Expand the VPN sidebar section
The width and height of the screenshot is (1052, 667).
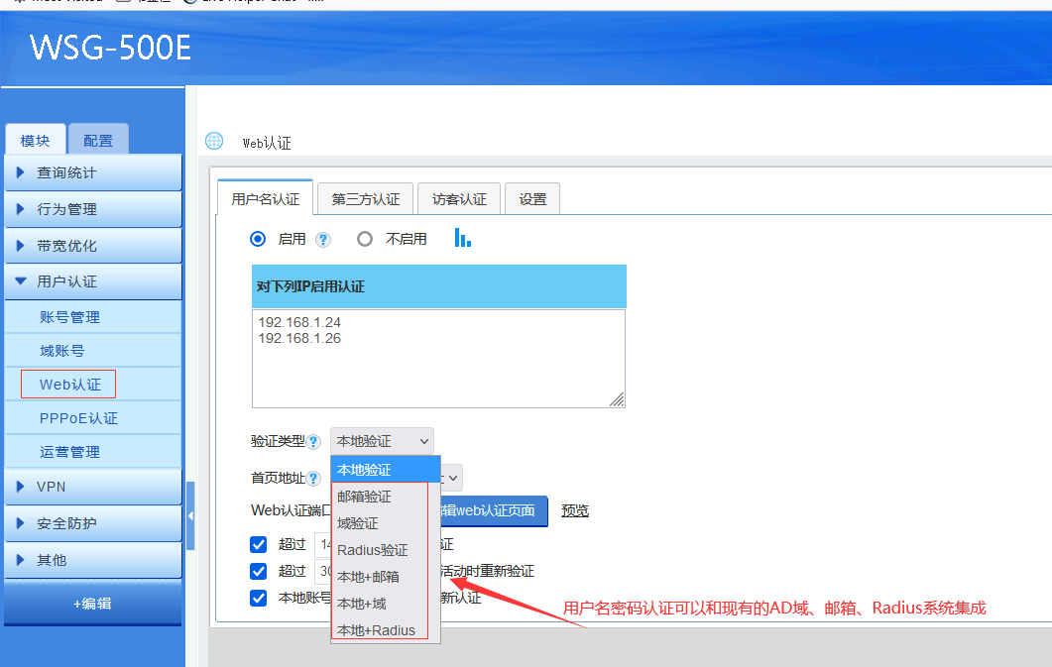pos(92,487)
